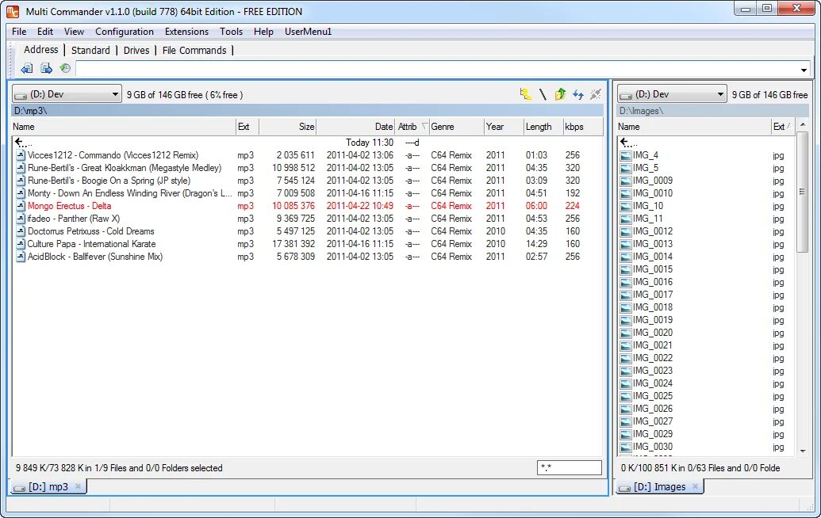
Task: Select Rune-Bertil's - Boogie On a Spring file
Action: pyautogui.click(x=307, y=181)
